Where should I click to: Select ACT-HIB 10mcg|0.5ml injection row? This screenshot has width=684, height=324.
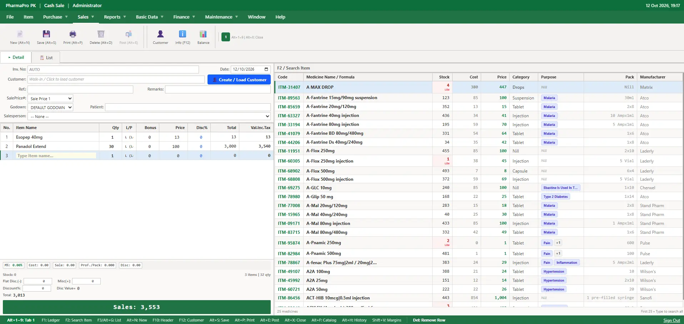coord(479,298)
